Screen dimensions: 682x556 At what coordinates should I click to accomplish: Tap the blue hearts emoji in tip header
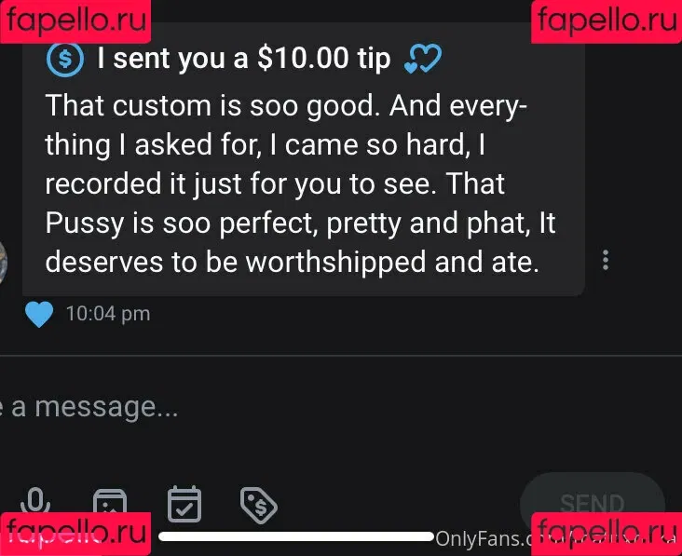click(x=423, y=59)
